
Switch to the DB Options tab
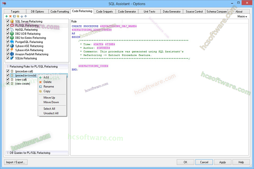(37, 12)
